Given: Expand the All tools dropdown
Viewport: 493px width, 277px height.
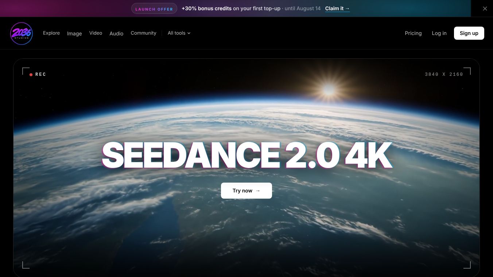Looking at the screenshot, I should 179,33.
